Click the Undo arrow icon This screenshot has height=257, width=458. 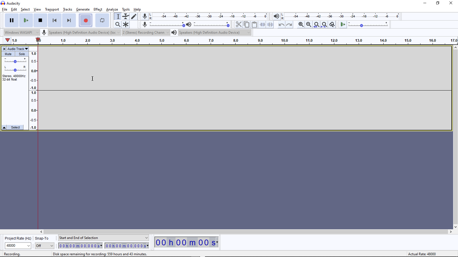tap(281, 25)
